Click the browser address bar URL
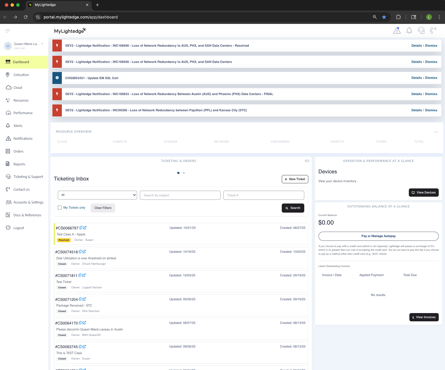 coord(81,17)
